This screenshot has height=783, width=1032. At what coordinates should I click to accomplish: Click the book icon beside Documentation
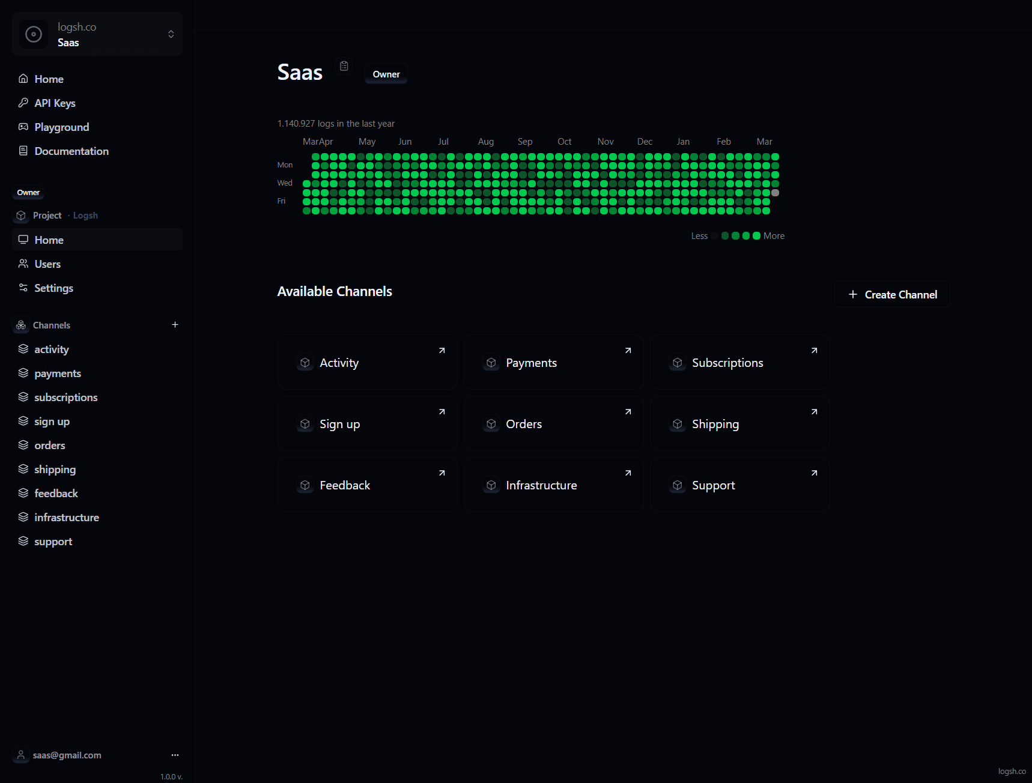[23, 151]
